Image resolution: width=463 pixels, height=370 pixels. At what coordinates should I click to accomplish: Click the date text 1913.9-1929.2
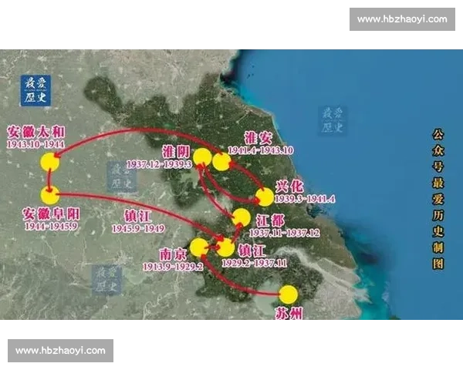tap(173, 267)
